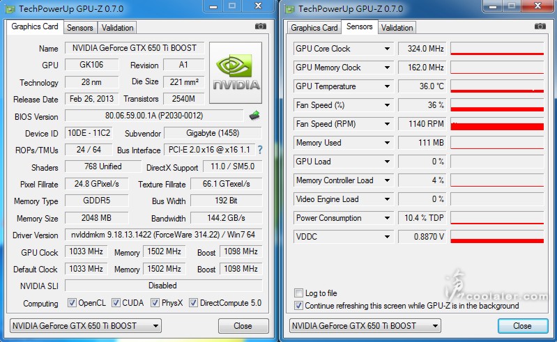Toggle the CUDA checkbox
This screenshot has width=557, height=342.
click(116, 302)
